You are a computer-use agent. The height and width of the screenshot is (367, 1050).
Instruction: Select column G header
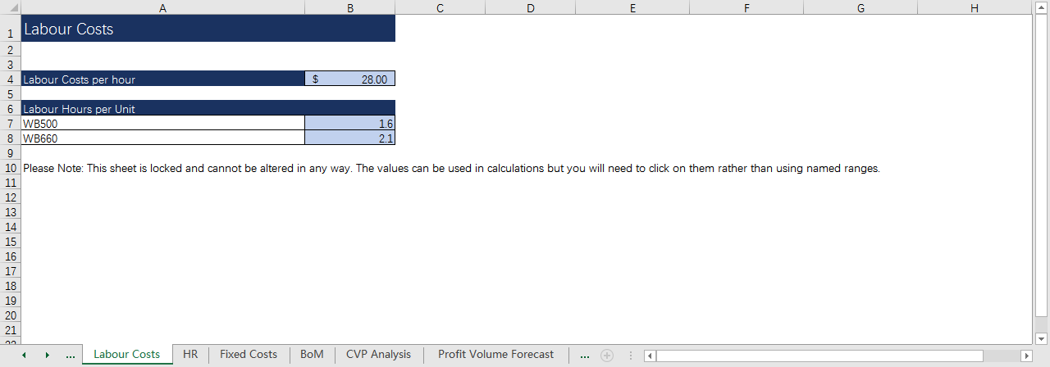(861, 7)
